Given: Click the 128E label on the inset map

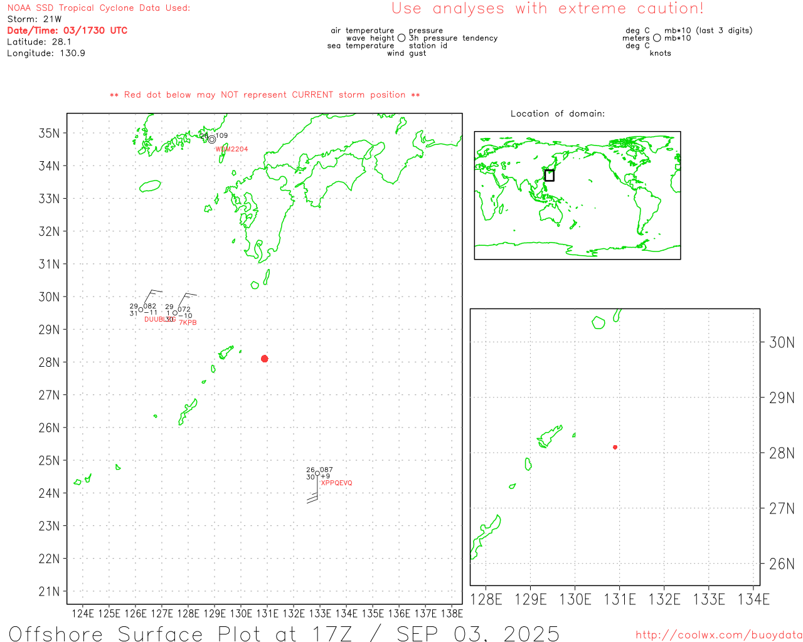Looking at the screenshot, I should (486, 599).
